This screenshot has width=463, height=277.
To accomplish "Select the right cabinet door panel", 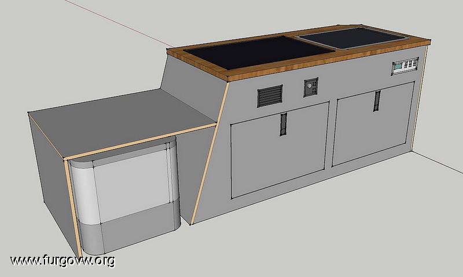I will 373,124.
